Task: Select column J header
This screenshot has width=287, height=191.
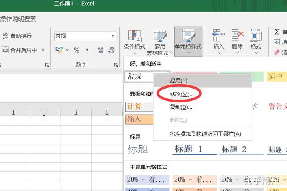Action: coord(45,112)
